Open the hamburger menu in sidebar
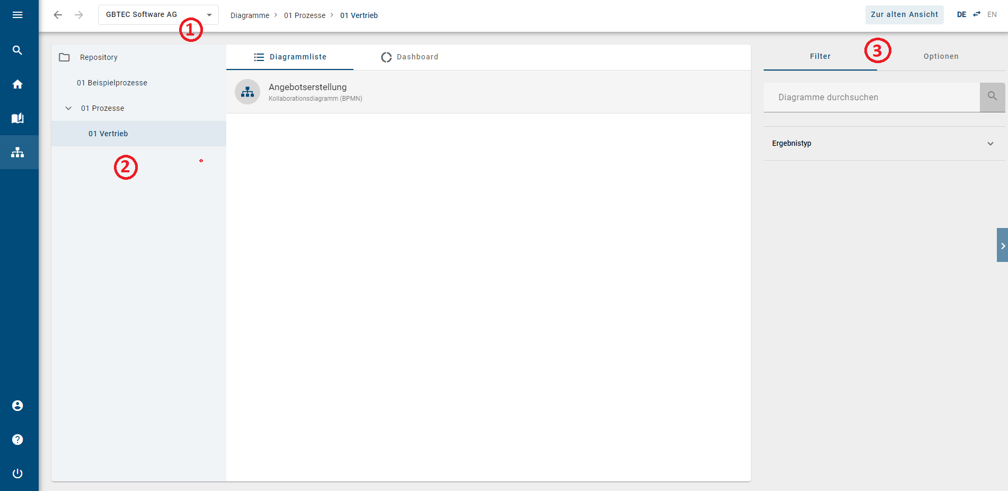 [17, 15]
